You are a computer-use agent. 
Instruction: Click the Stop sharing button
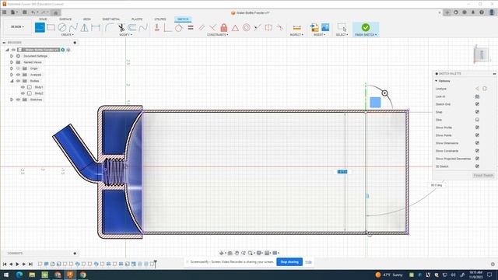pyautogui.click(x=289, y=262)
